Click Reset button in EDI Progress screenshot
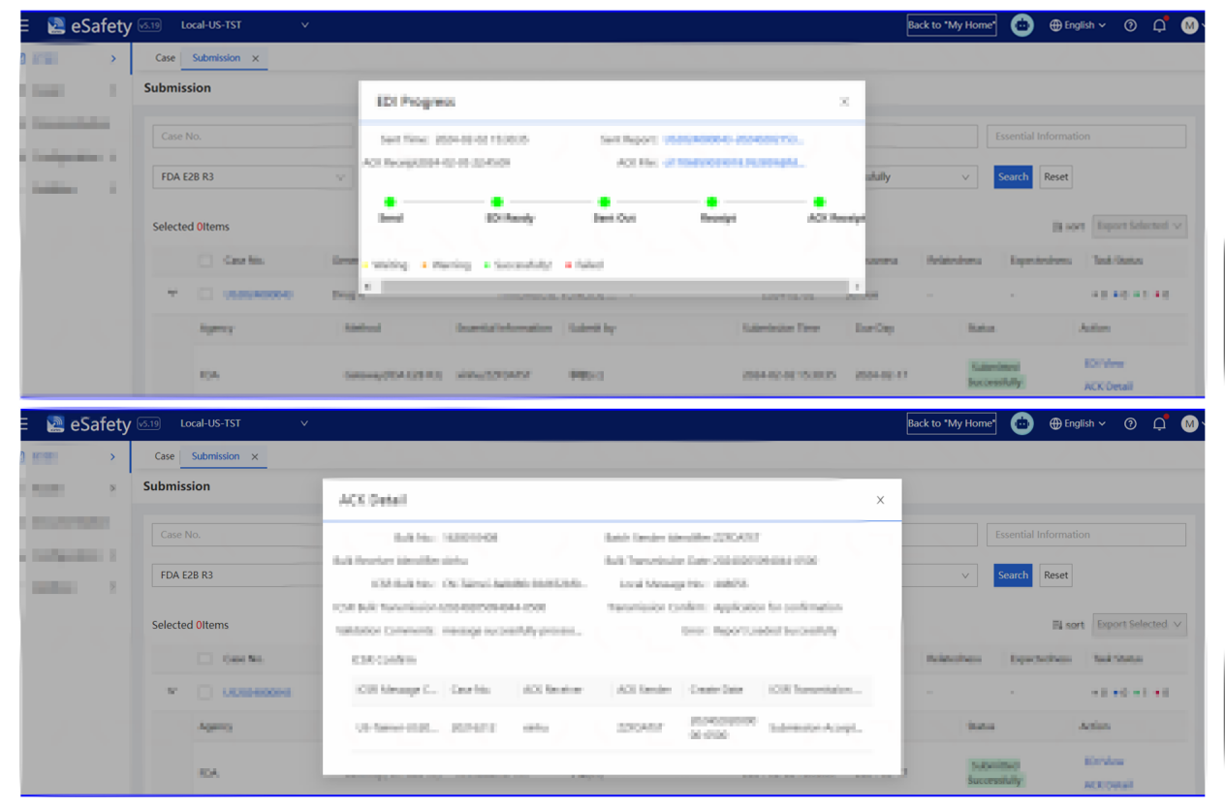This screenshot has width=1225, height=807. tap(1055, 177)
